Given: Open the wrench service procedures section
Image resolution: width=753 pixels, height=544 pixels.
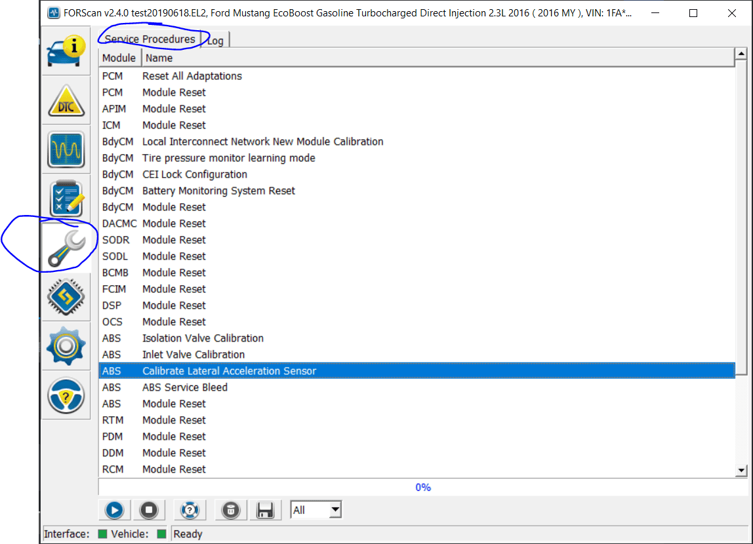Looking at the screenshot, I should tap(66, 248).
